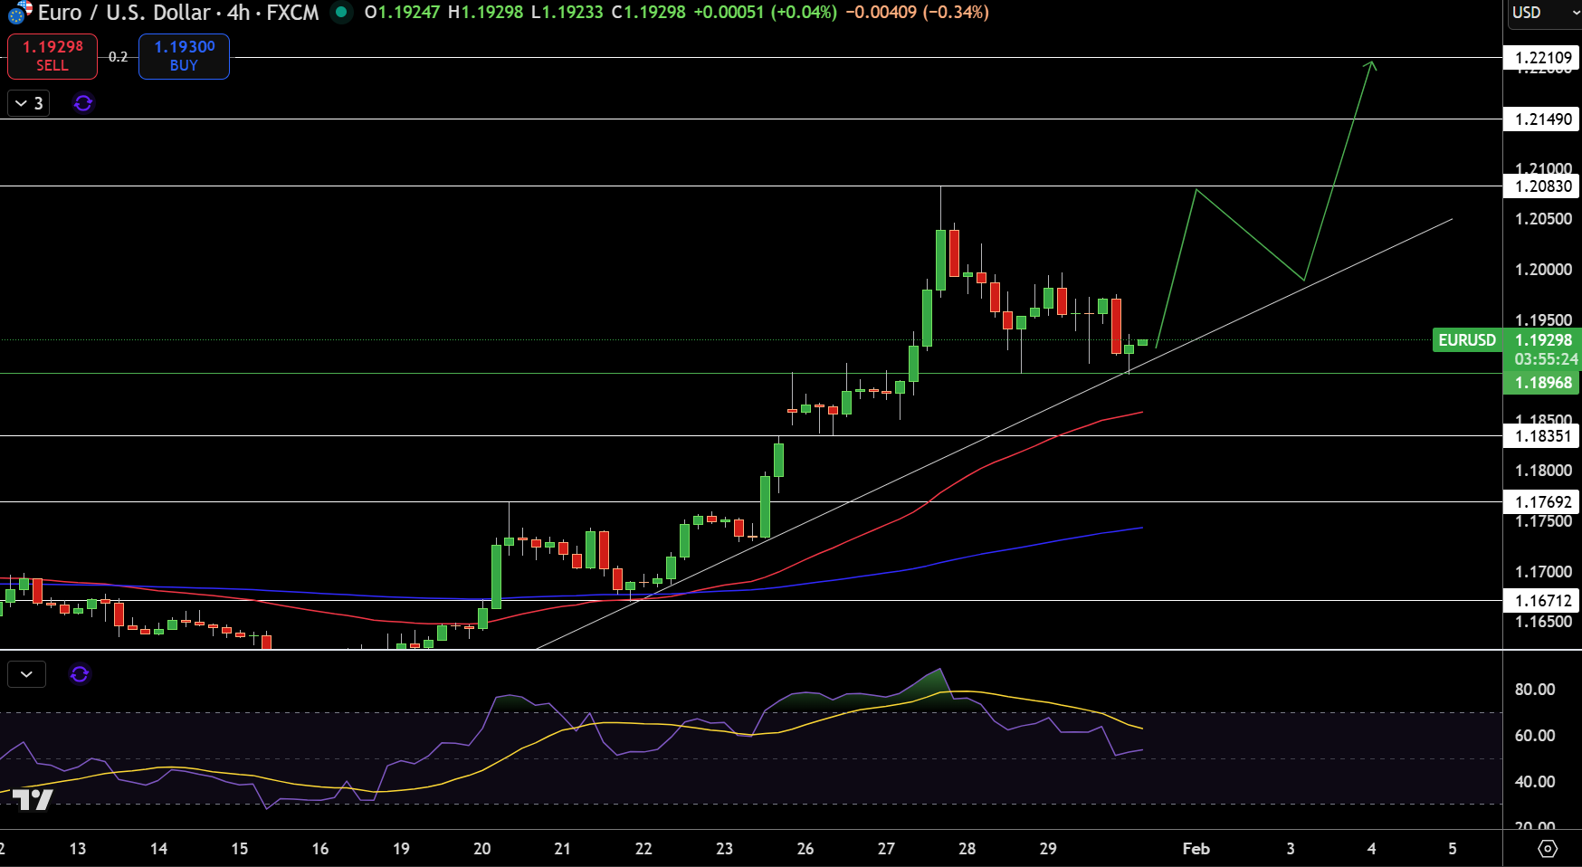
Task: Click the TradingView logo watermark
Action: 33,799
